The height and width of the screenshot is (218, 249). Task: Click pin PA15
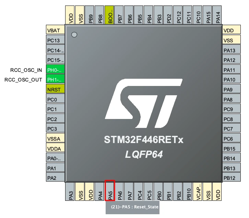pos(207,15)
